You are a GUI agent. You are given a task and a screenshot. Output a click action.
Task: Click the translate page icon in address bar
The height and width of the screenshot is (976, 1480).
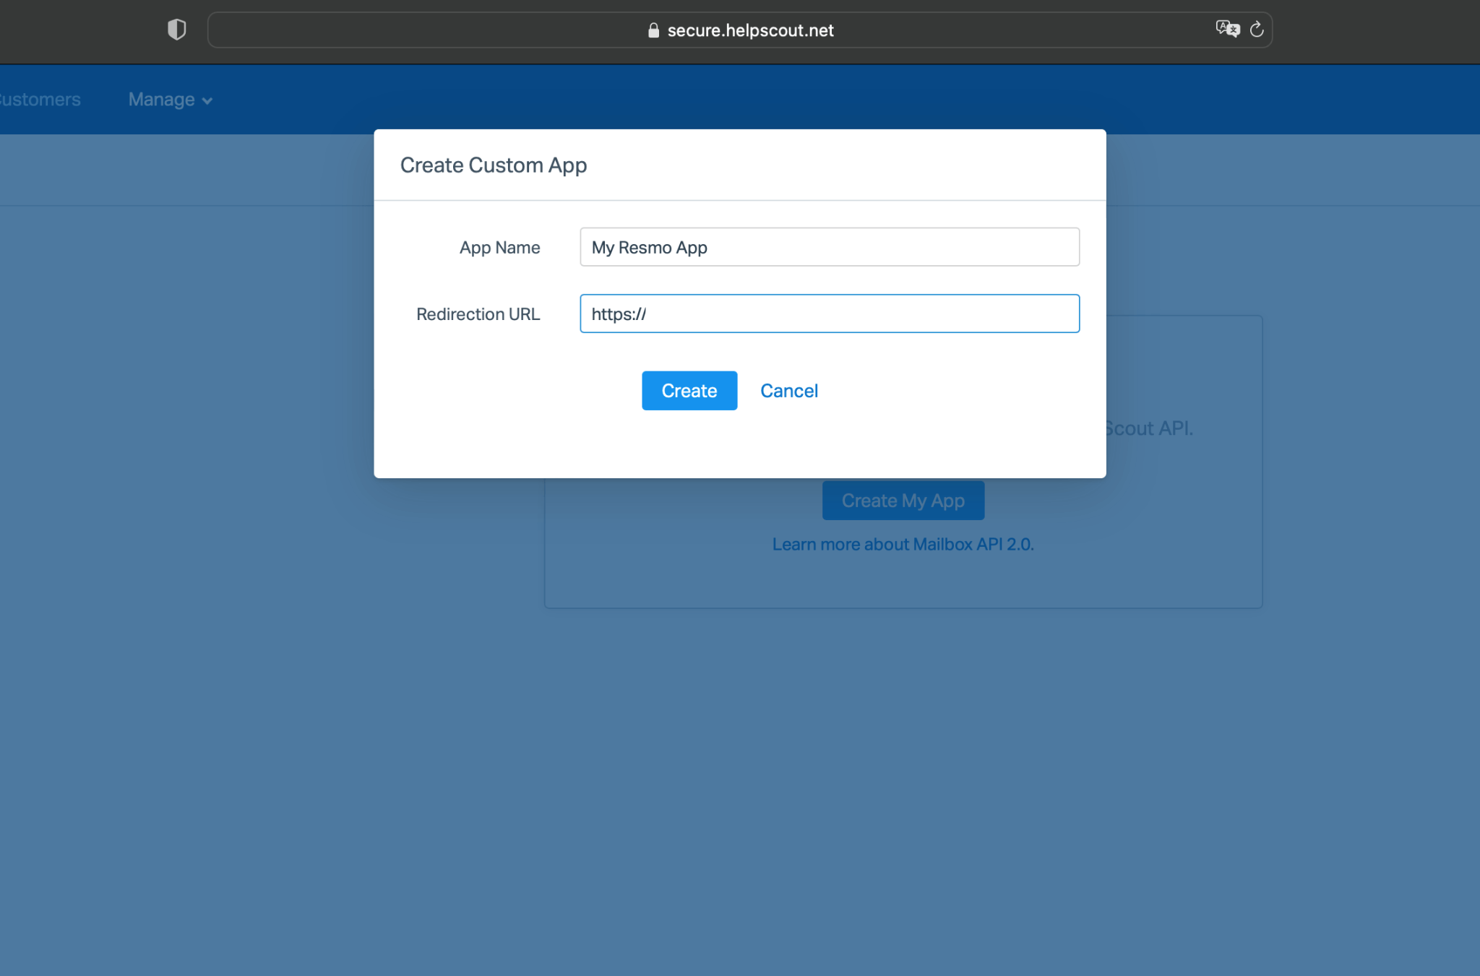[1227, 29]
